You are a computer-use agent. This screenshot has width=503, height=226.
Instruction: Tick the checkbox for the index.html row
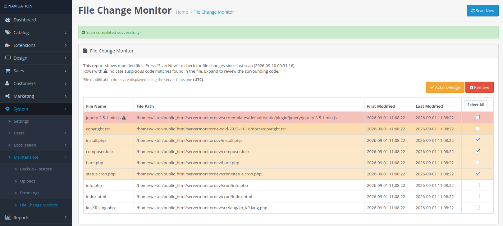[478, 196]
